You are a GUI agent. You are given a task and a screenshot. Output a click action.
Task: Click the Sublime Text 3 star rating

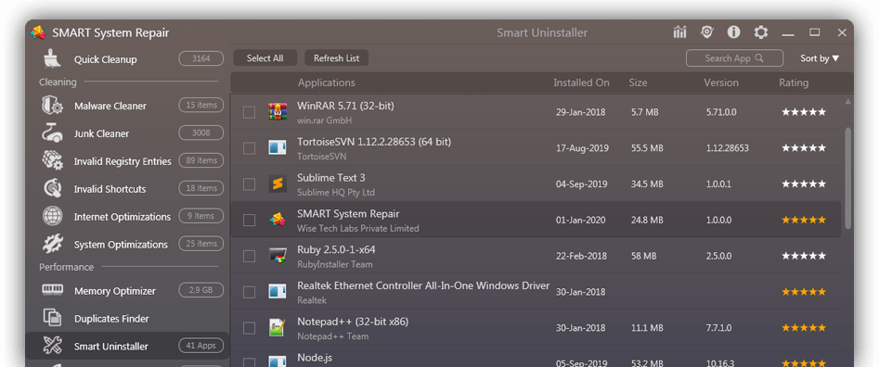[804, 183]
